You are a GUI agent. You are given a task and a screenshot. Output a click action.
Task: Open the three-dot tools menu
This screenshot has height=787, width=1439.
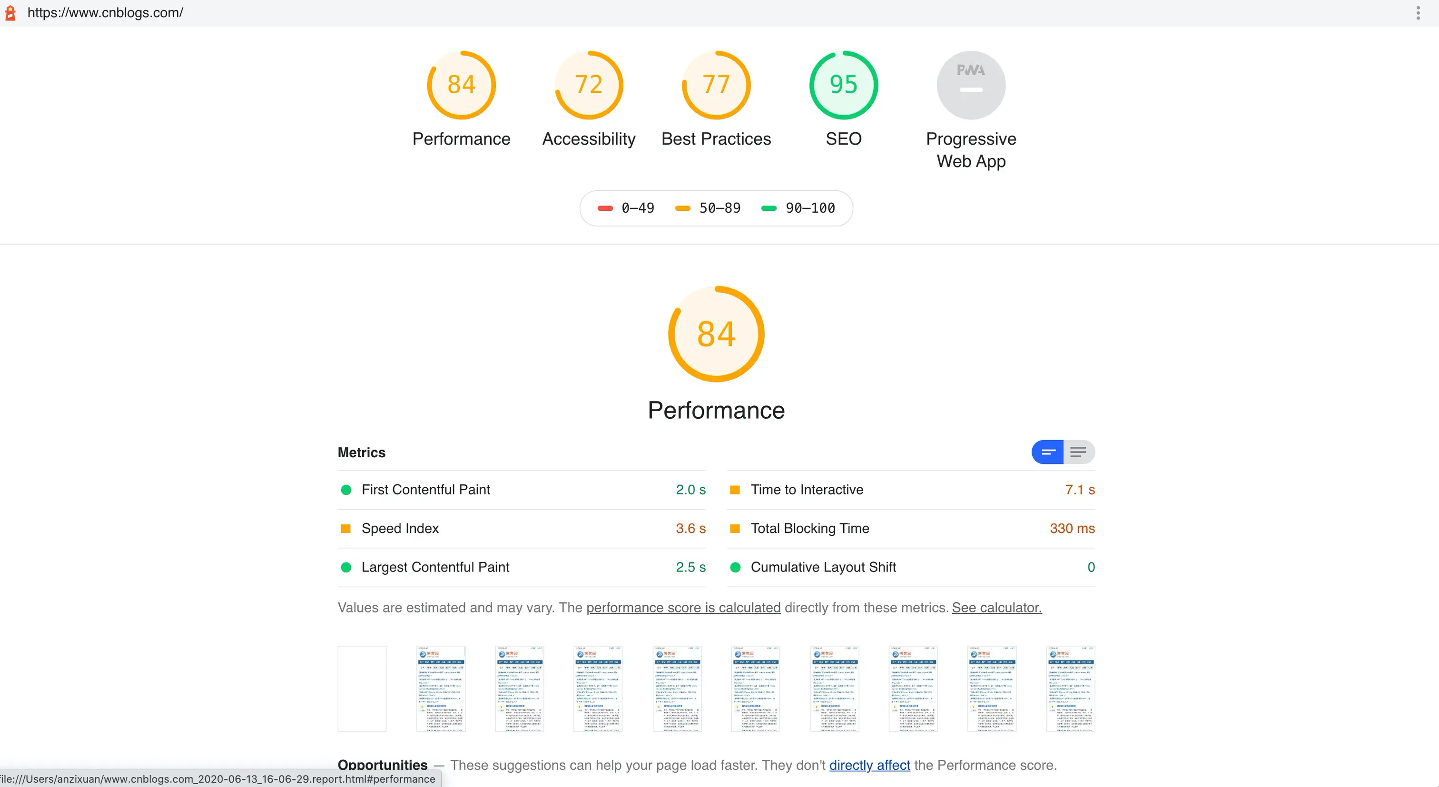coord(1418,13)
